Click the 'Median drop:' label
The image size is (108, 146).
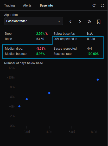click(14, 49)
